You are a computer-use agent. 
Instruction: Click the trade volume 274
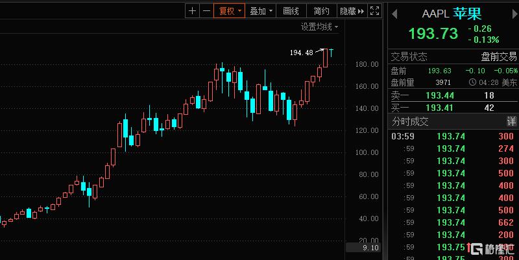[x=506, y=149]
